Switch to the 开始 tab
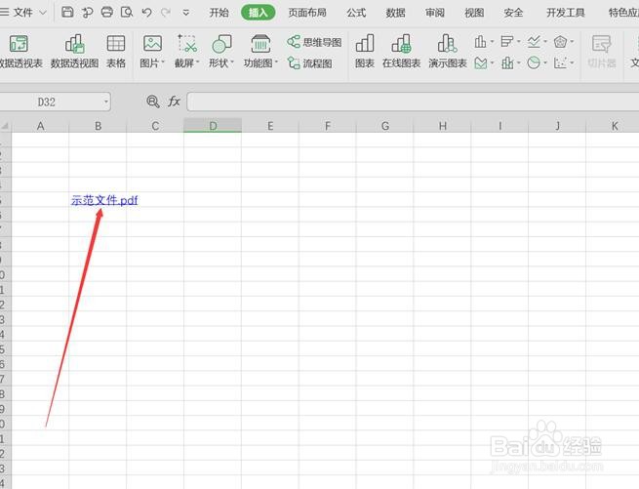639x489 pixels. pos(219,13)
